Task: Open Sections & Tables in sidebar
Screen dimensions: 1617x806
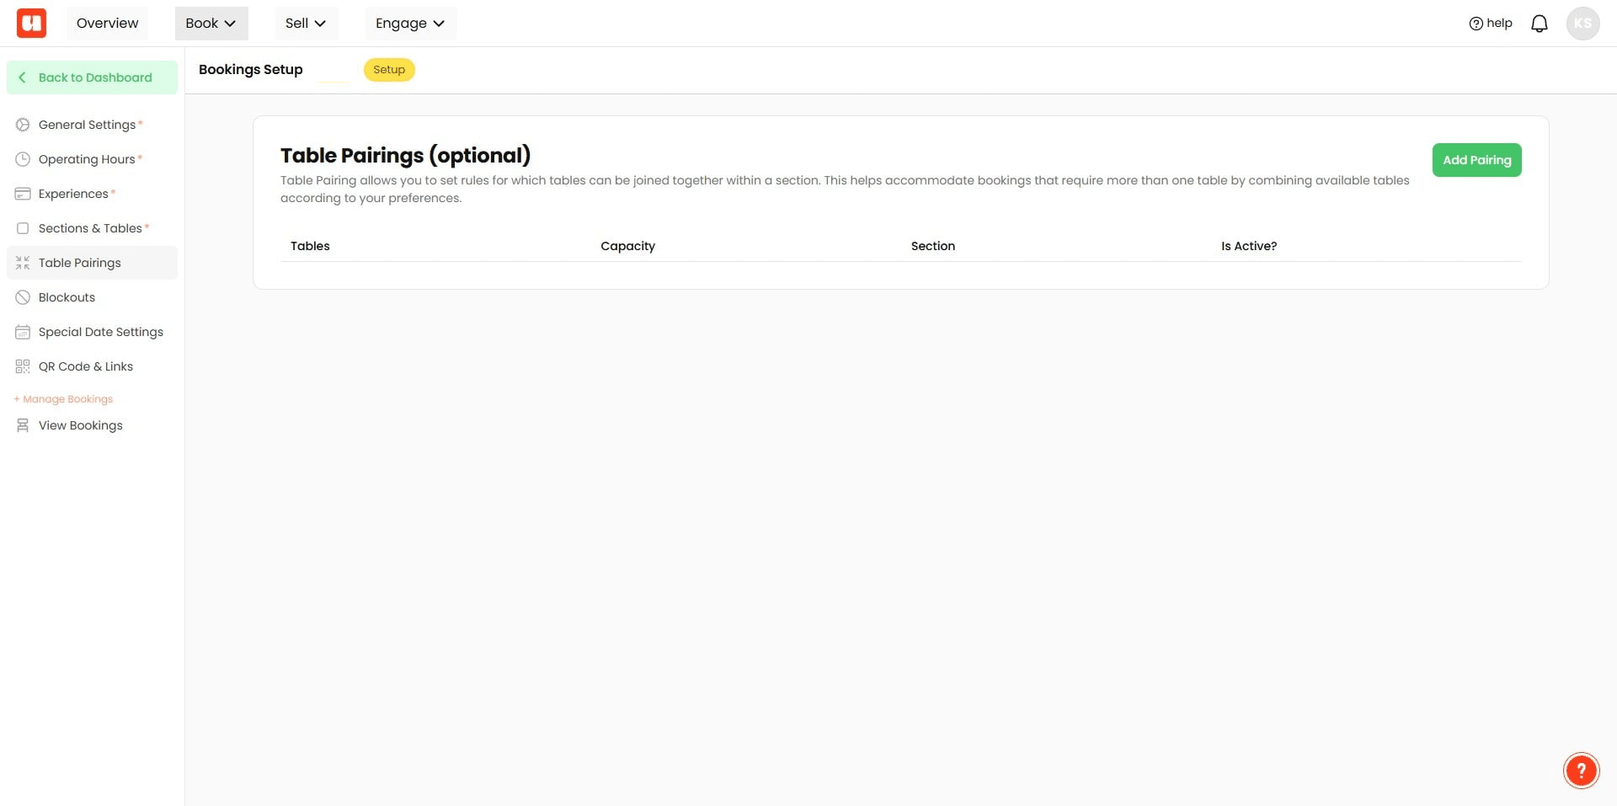Action: click(92, 228)
